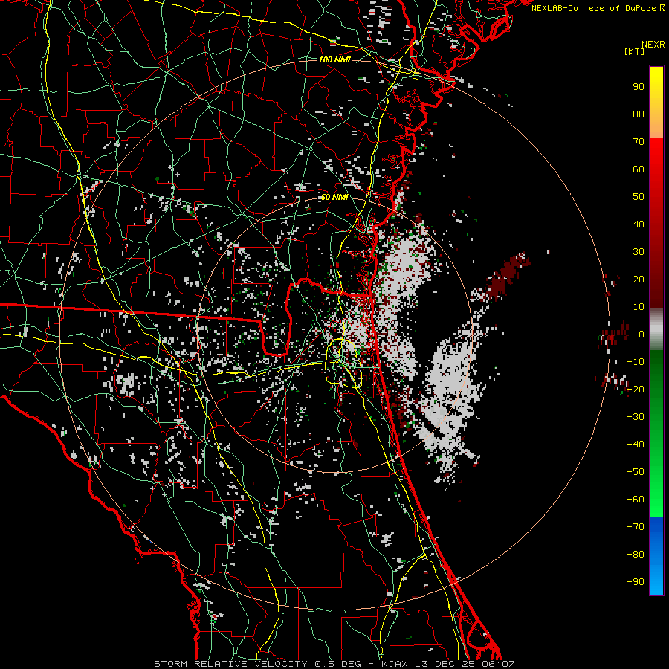Click the 90 value on velocity scale

tap(639, 87)
